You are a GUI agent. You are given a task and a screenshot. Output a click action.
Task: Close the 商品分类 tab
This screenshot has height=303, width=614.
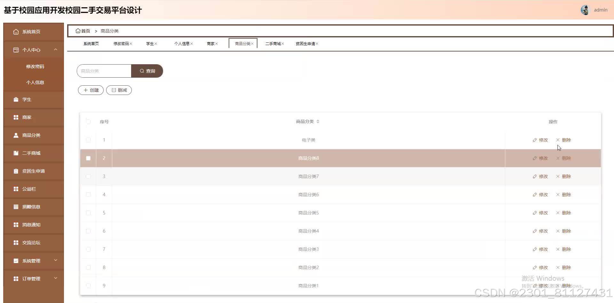click(x=252, y=44)
